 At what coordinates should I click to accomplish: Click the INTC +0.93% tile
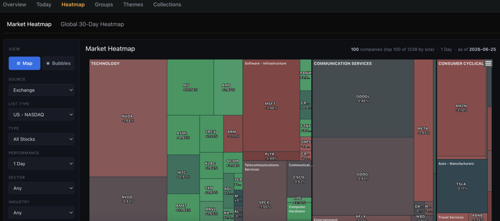[x=183, y=174]
